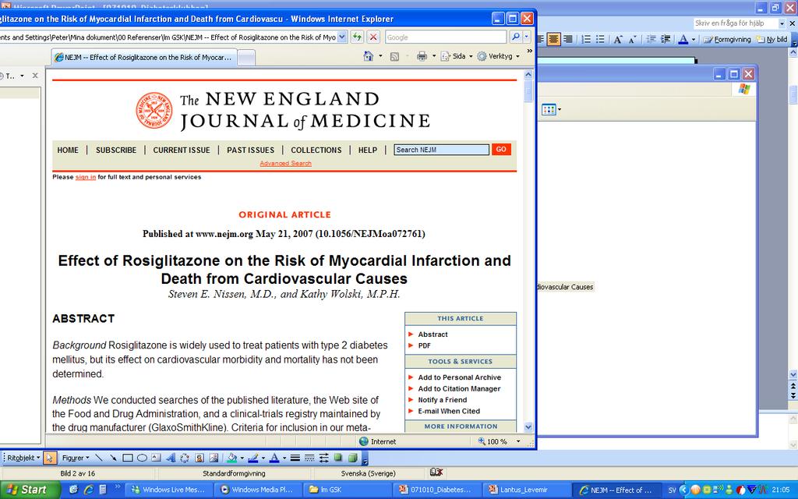
Task: Open the Shadow Style options
Action: pos(338,458)
